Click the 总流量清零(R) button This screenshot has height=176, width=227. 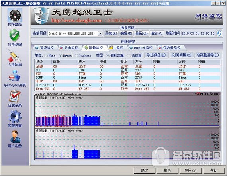(208, 55)
